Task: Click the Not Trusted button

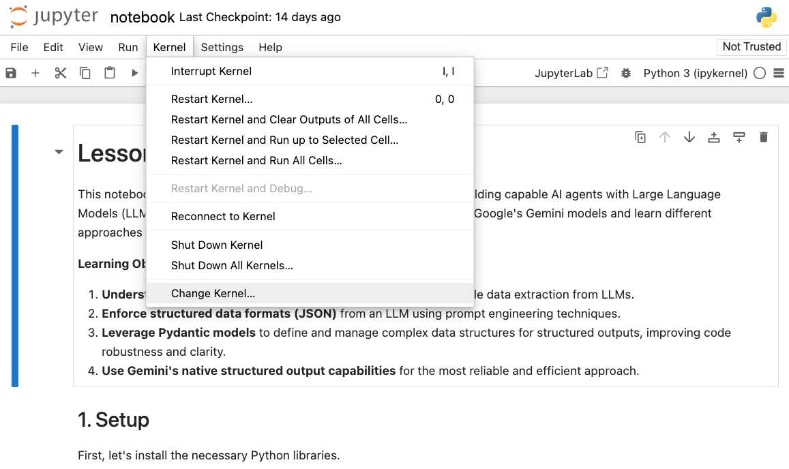Action: (751, 47)
